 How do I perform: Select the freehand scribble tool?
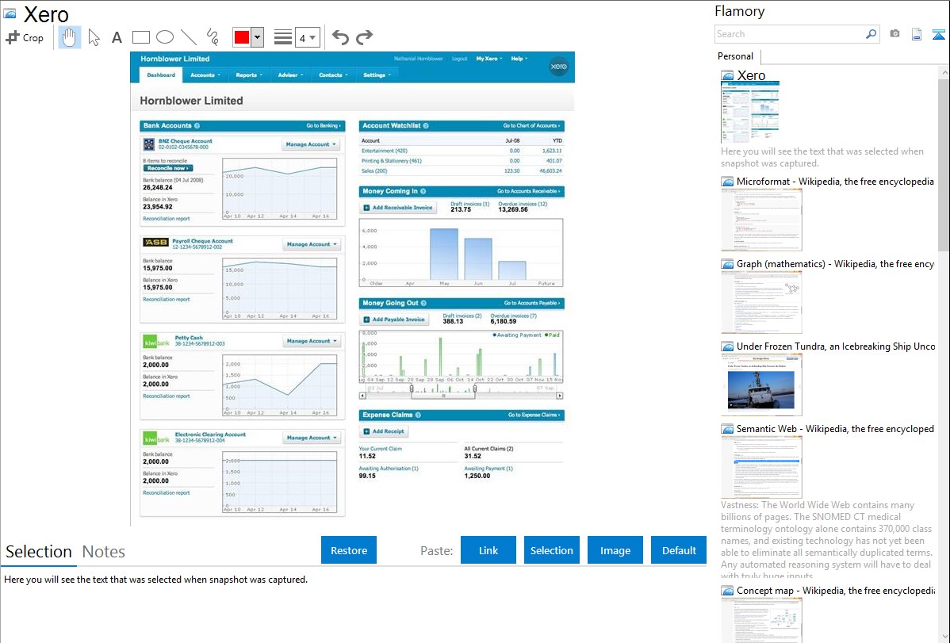click(213, 37)
